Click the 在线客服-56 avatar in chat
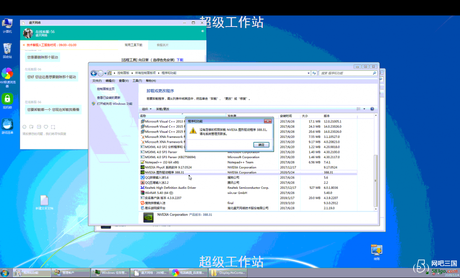 tap(28, 33)
